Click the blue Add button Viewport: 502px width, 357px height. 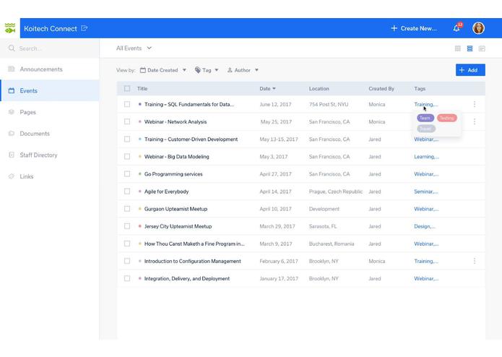(x=470, y=70)
